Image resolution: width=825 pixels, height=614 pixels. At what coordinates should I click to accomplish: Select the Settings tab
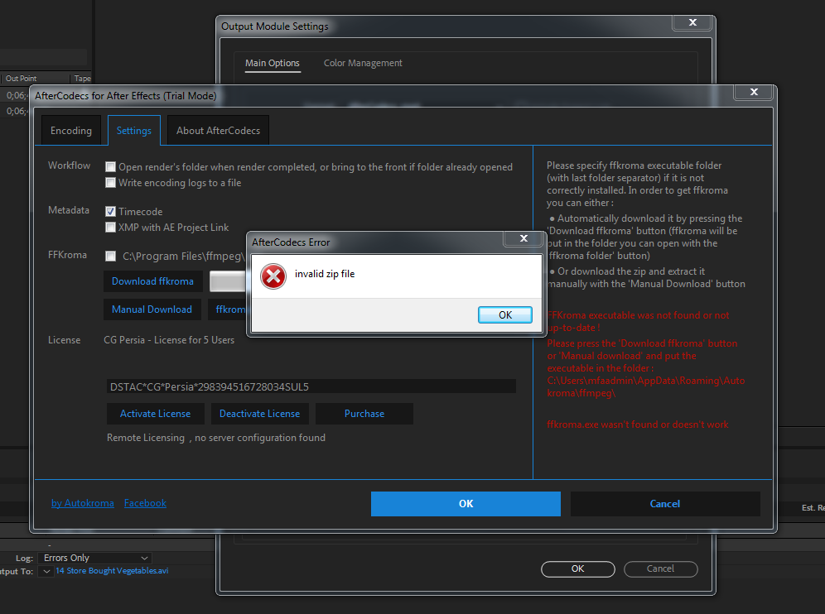[133, 131]
